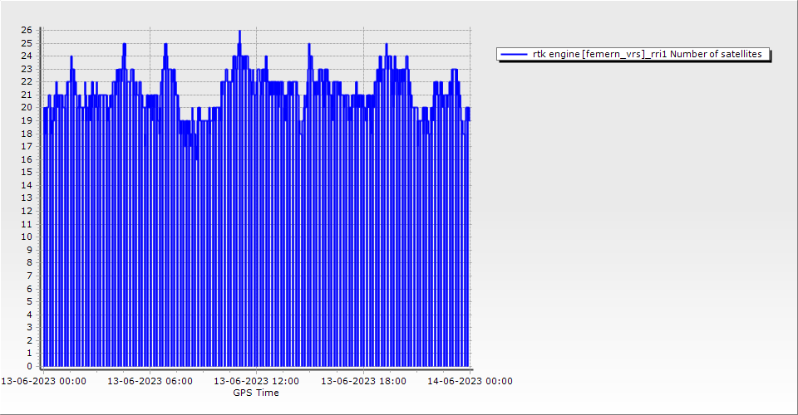The image size is (798, 415).
Task: Click the blue line sample in the legend
Action: click(x=514, y=54)
